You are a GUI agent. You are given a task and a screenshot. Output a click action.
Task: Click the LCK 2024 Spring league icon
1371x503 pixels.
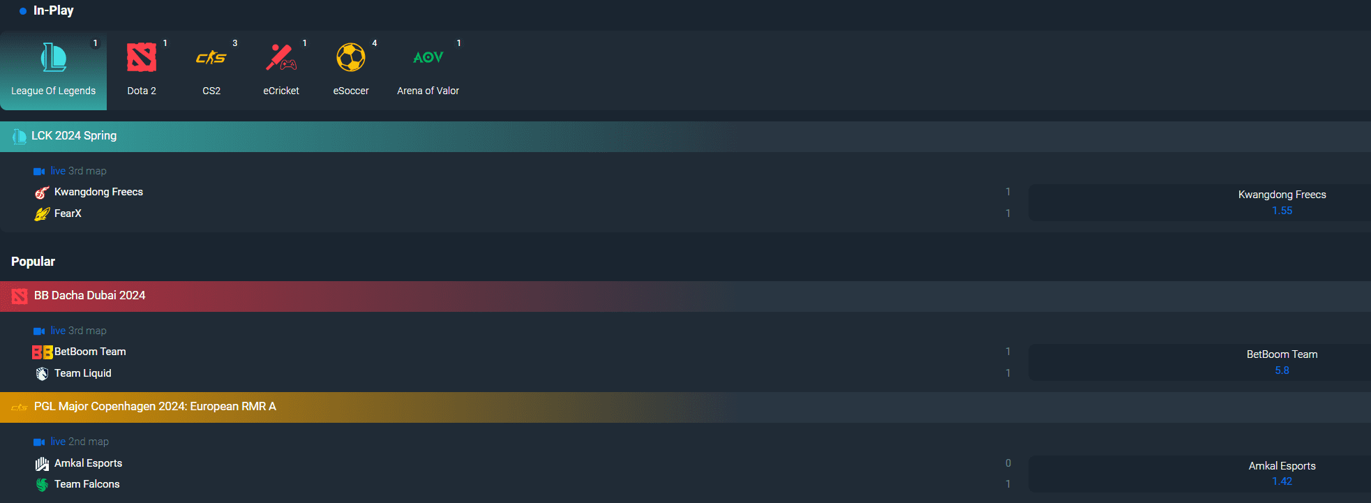point(20,137)
